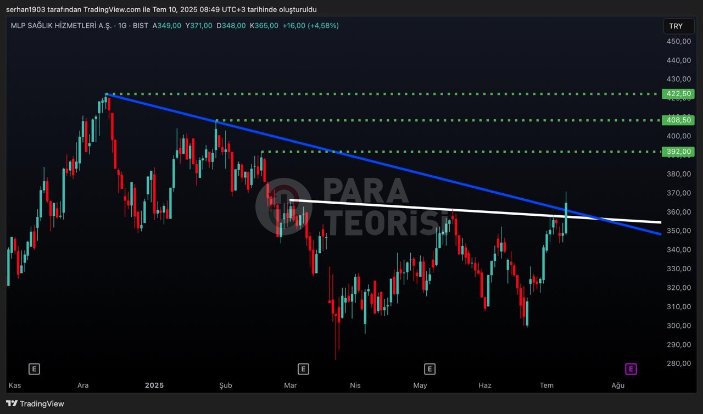Click the close value K365,00

pyautogui.click(x=264, y=26)
